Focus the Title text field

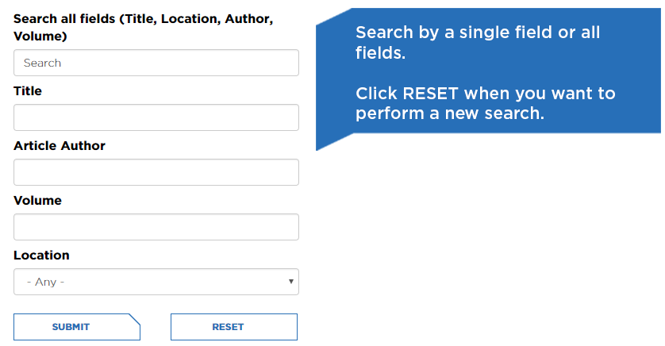pyautogui.click(x=156, y=117)
